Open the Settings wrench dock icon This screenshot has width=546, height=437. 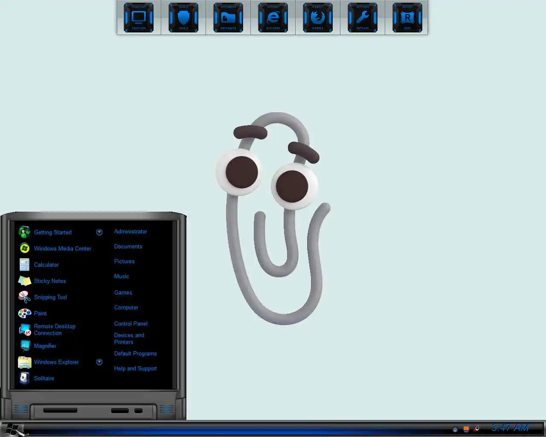363,17
